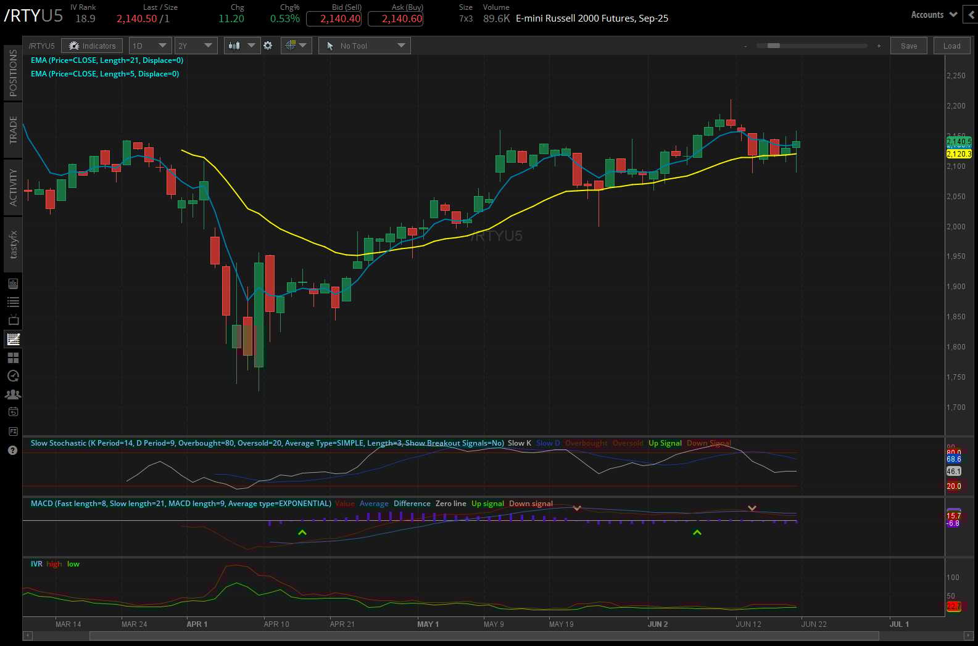Click the E-mini Russell 2000 Futures description

coord(592,18)
